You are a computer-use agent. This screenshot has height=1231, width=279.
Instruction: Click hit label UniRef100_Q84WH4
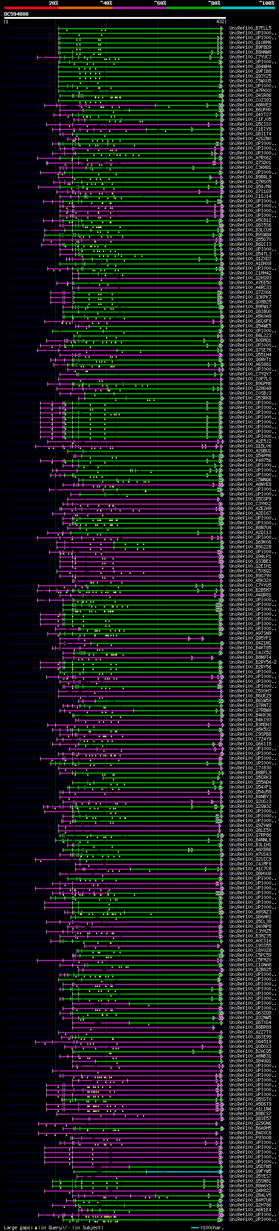point(250,66)
